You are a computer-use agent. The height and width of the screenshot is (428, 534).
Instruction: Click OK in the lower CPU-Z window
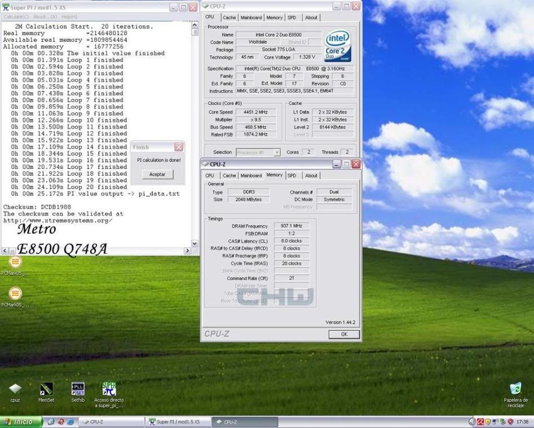tap(344, 334)
